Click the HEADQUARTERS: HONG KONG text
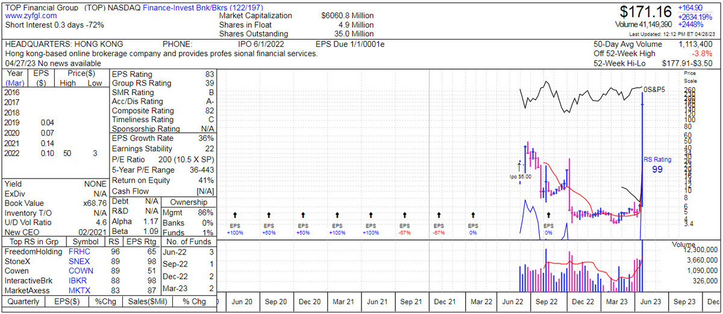Screen dimensions: 723x314 64,45
